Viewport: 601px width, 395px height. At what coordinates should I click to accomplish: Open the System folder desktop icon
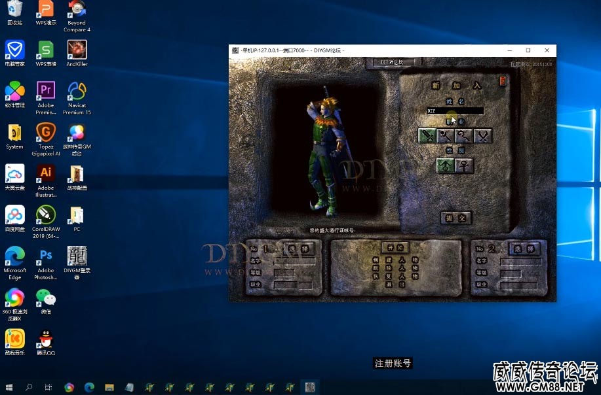pos(14,136)
